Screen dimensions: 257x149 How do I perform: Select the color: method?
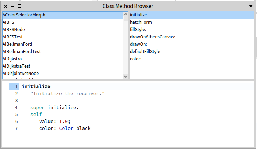(192, 59)
